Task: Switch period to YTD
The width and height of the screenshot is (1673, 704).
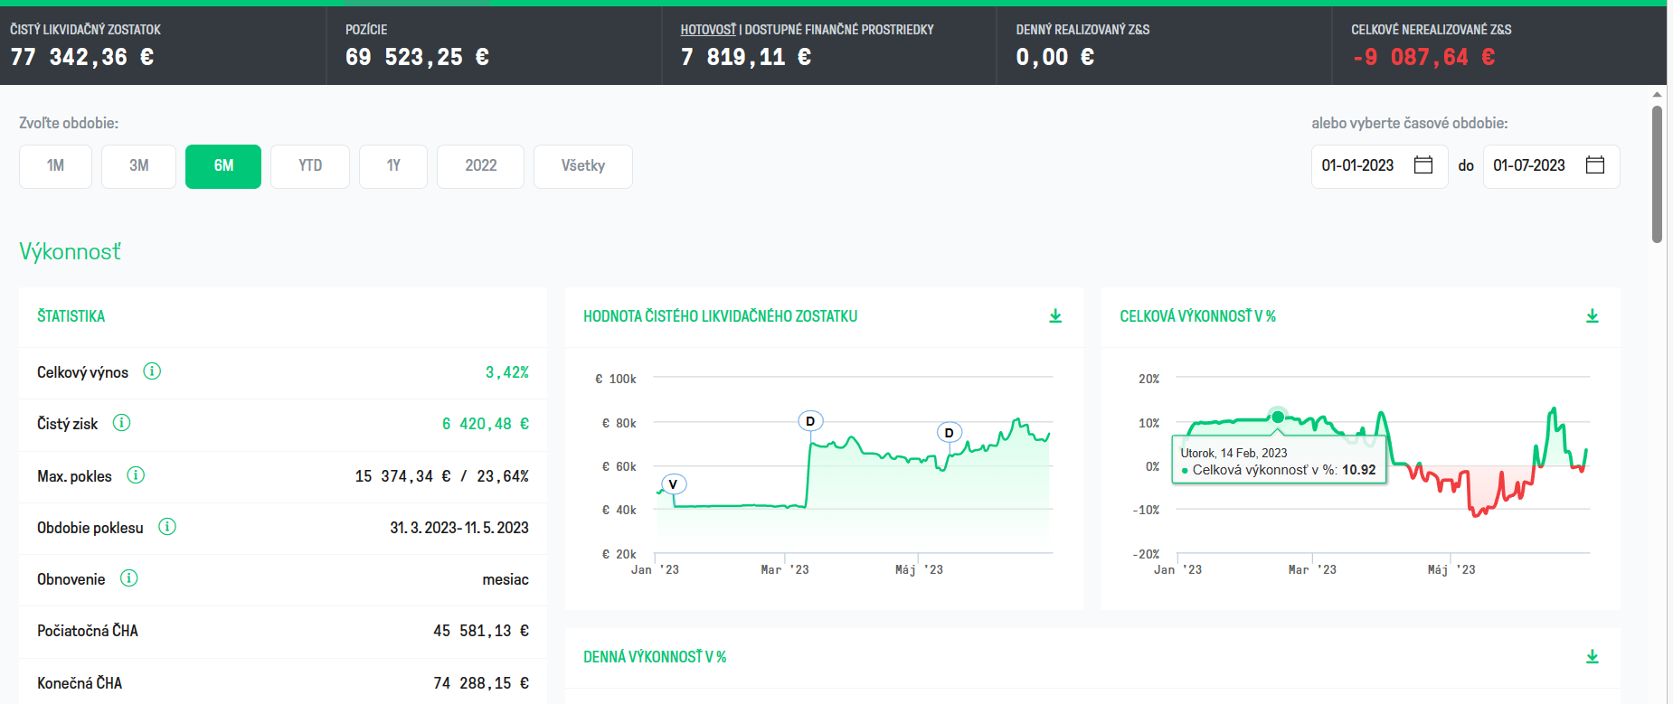Action: click(310, 166)
